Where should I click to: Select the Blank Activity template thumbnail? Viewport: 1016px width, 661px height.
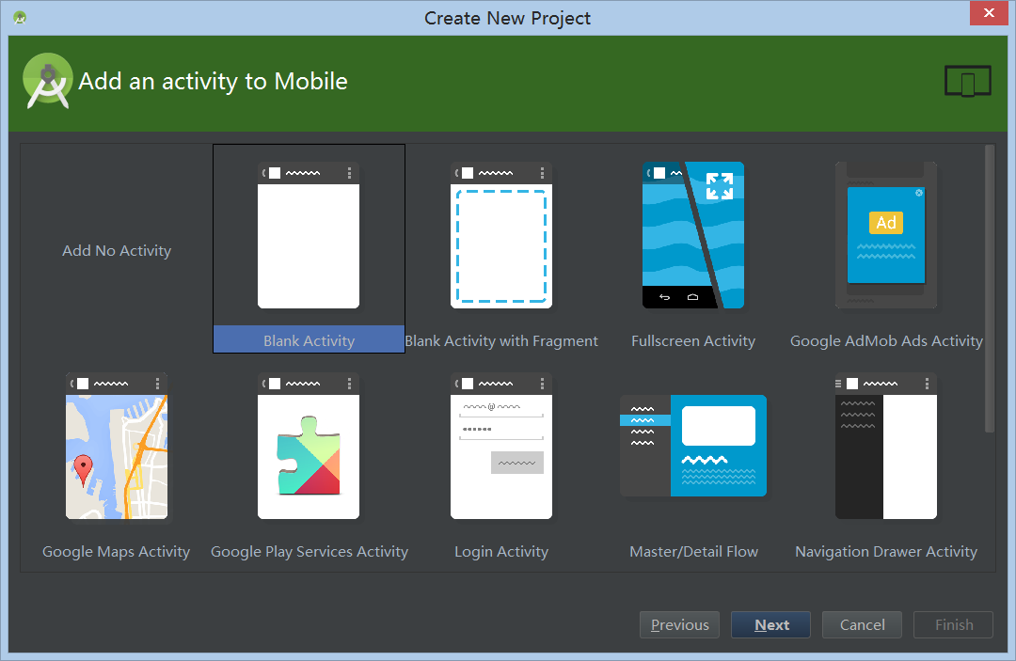(x=309, y=235)
